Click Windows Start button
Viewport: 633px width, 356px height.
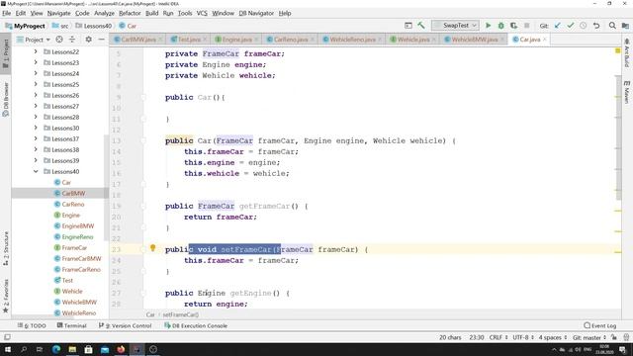(x=7, y=349)
